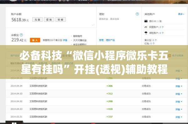This screenshot has height=124, width=188.
Task: Click the date in the +312 row
Action: pos(16,94)
